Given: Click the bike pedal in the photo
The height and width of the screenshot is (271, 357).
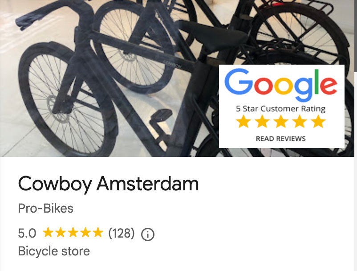Looking at the screenshot, I should click(161, 115).
